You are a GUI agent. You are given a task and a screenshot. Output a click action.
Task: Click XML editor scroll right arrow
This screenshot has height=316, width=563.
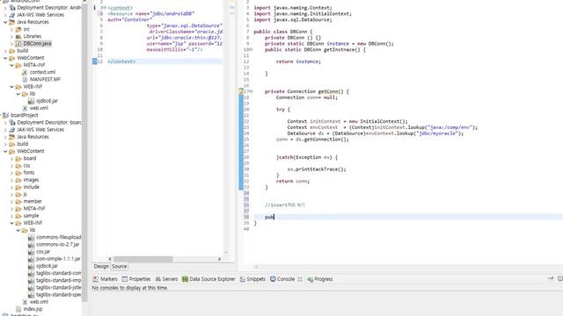coord(219,259)
